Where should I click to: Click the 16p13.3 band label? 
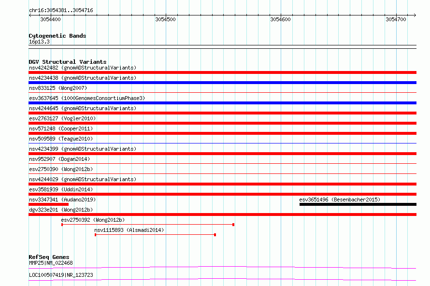click(x=39, y=42)
